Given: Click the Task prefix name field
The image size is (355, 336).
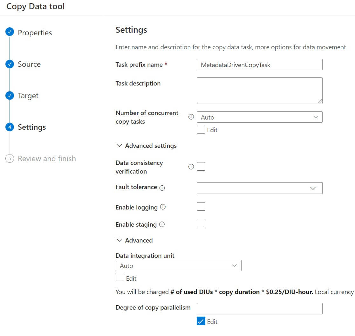Looking at the screenshot, I should [259, 65].
